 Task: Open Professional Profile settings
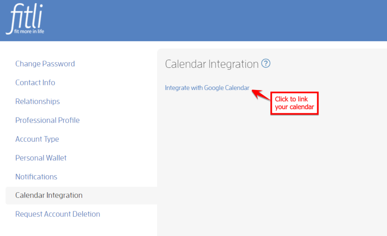pos(47,120)
